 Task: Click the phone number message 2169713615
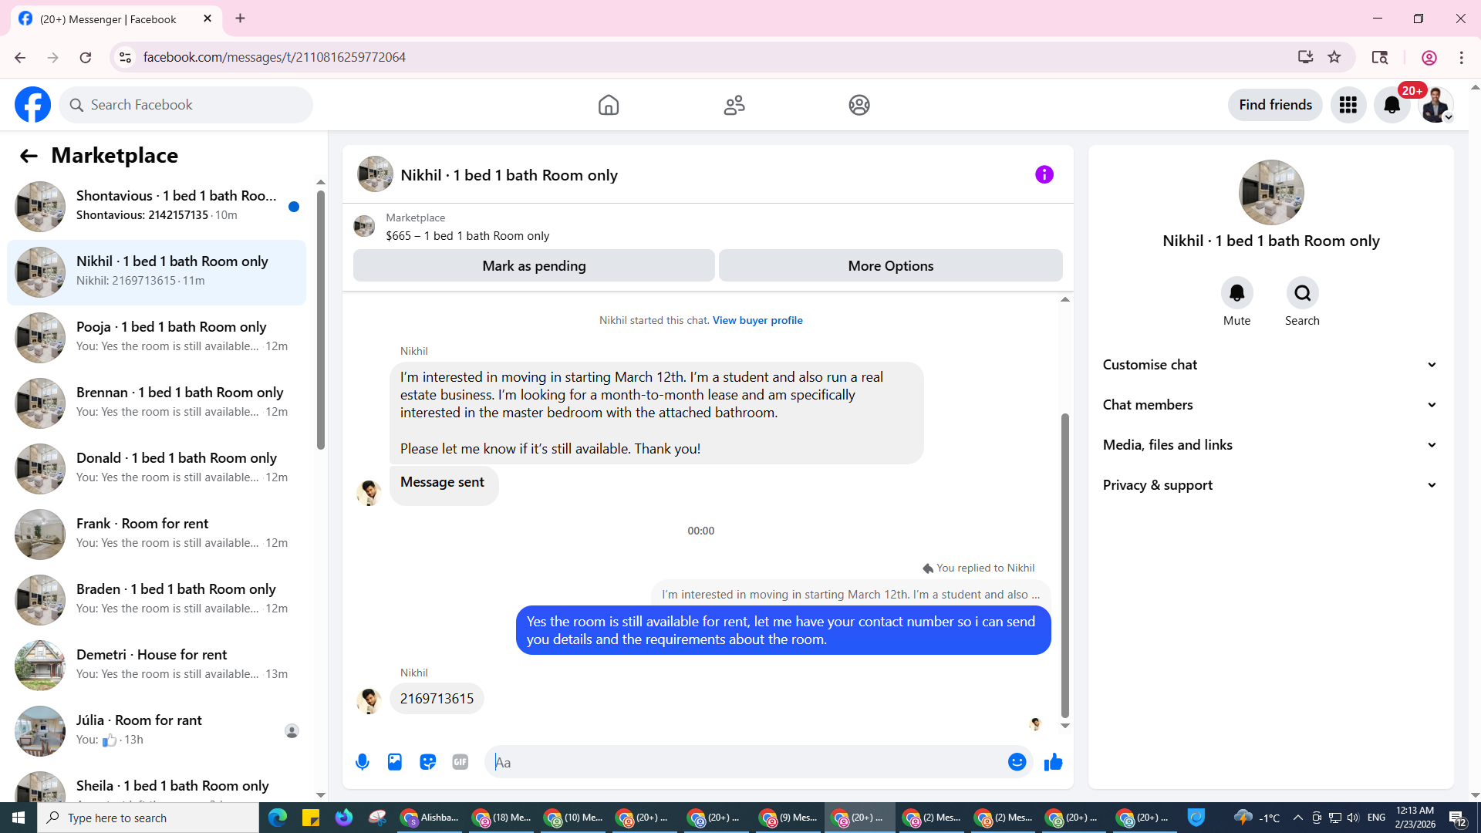437,699
